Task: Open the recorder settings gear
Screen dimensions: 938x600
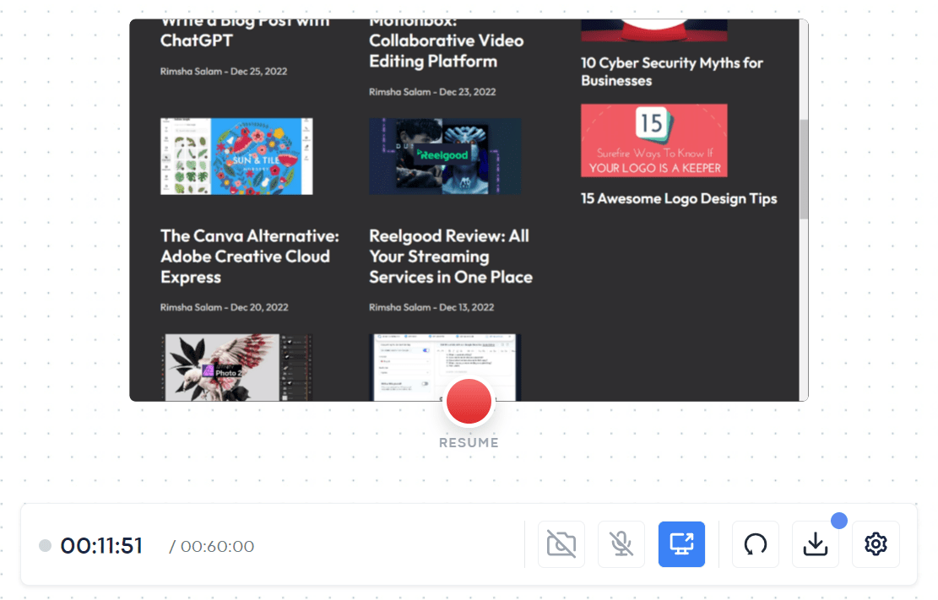Action: click(x=875, y=544)
